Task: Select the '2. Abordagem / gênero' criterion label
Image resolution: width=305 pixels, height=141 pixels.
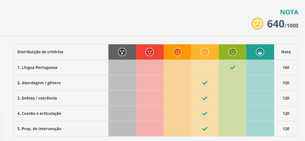Action: coord(39,83)
